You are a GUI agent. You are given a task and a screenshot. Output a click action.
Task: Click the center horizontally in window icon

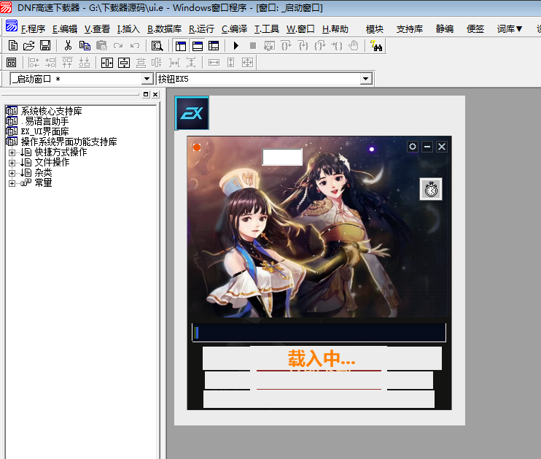[107, 63]
